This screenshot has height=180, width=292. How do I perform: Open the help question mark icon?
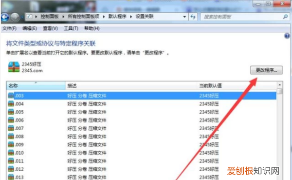(x=287, y=36)
